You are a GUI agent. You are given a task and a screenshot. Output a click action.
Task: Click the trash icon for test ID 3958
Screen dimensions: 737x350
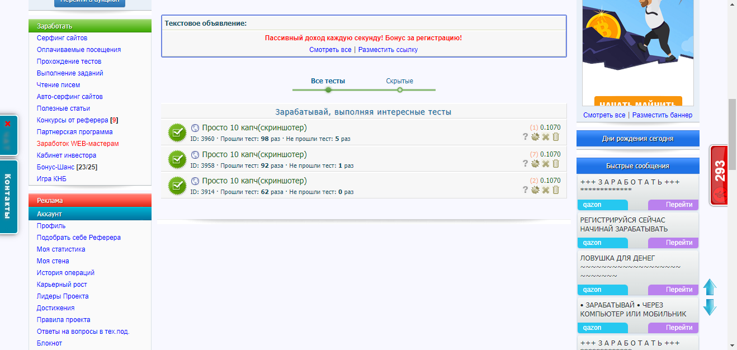tap(556, 163)
